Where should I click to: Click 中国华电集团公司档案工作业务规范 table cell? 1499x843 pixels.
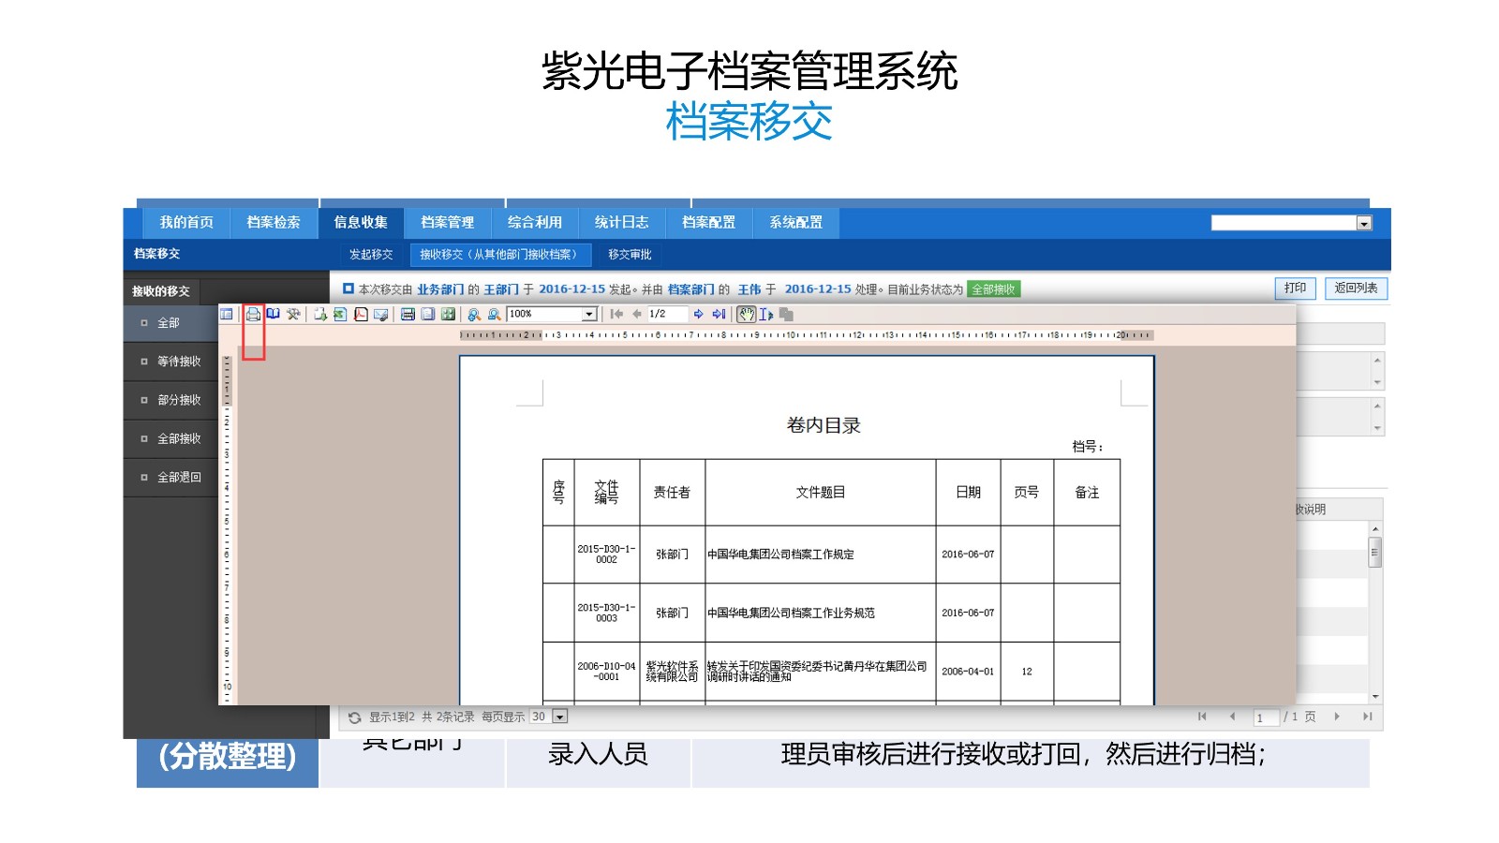820,613
